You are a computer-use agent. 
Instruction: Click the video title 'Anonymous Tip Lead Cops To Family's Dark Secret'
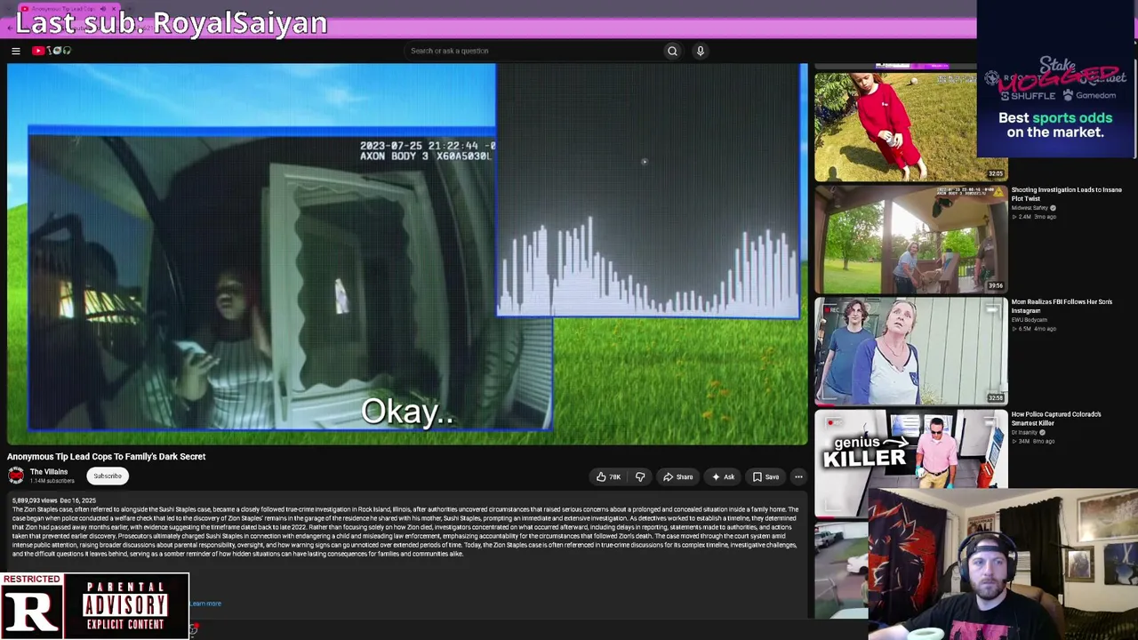[x=107, y=457]
